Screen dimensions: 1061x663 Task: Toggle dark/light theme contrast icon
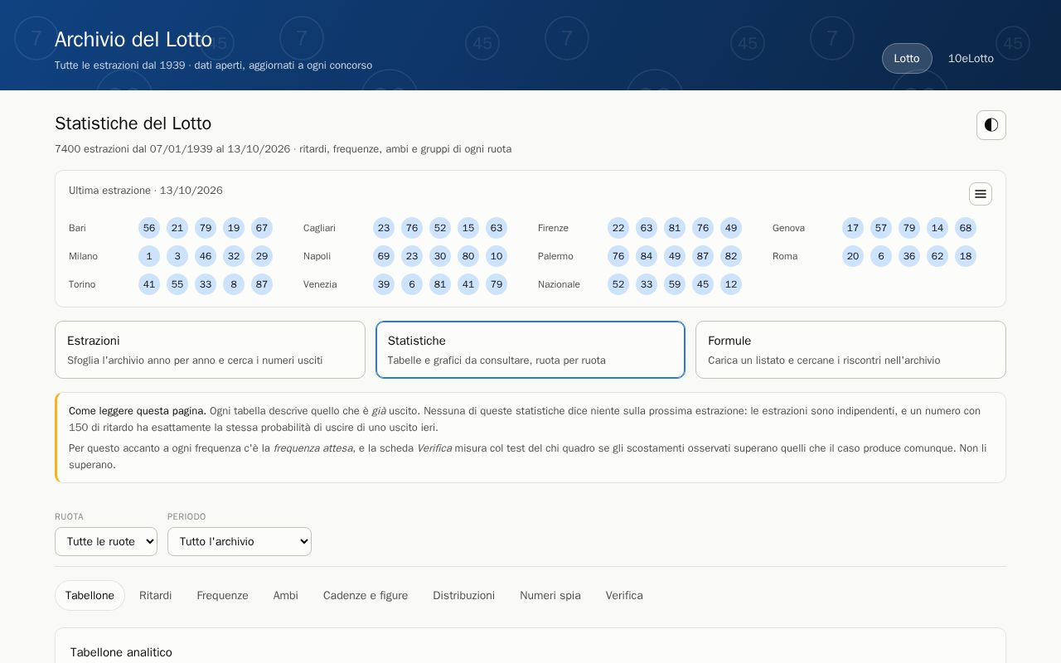pyautogui.click(x=991, y=125)
